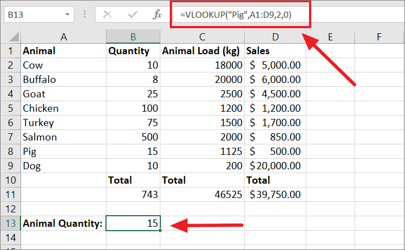
Task: Select the "Dog" cell
Action: pos(64,166)
